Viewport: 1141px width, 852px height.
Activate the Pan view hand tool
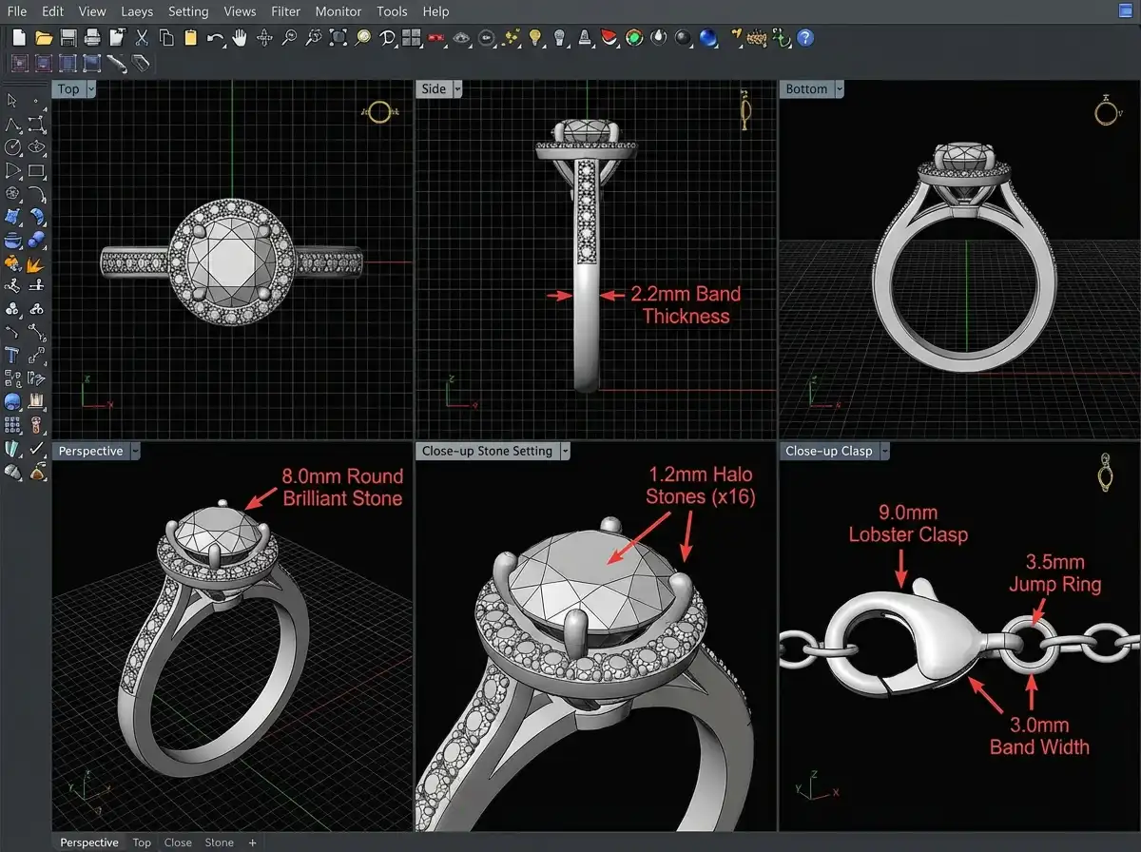pyautogui.click(x=238, y=38)
